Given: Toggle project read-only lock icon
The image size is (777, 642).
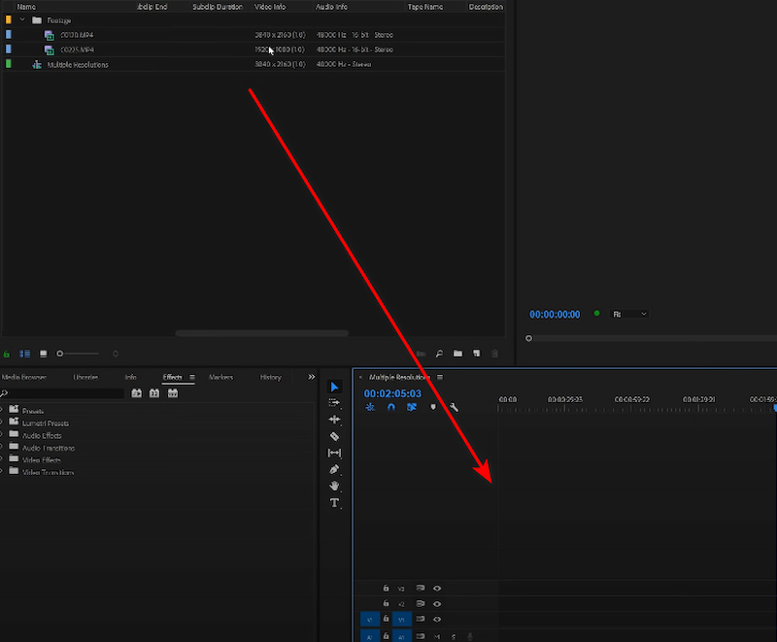Looking at the screenshot, I should click(x=7, y=354).
